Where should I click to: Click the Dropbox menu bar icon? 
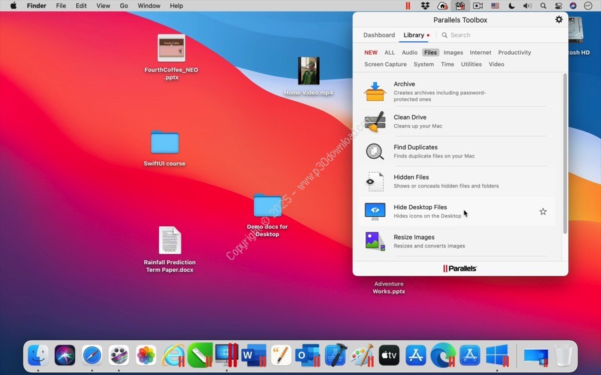[425, 6]
